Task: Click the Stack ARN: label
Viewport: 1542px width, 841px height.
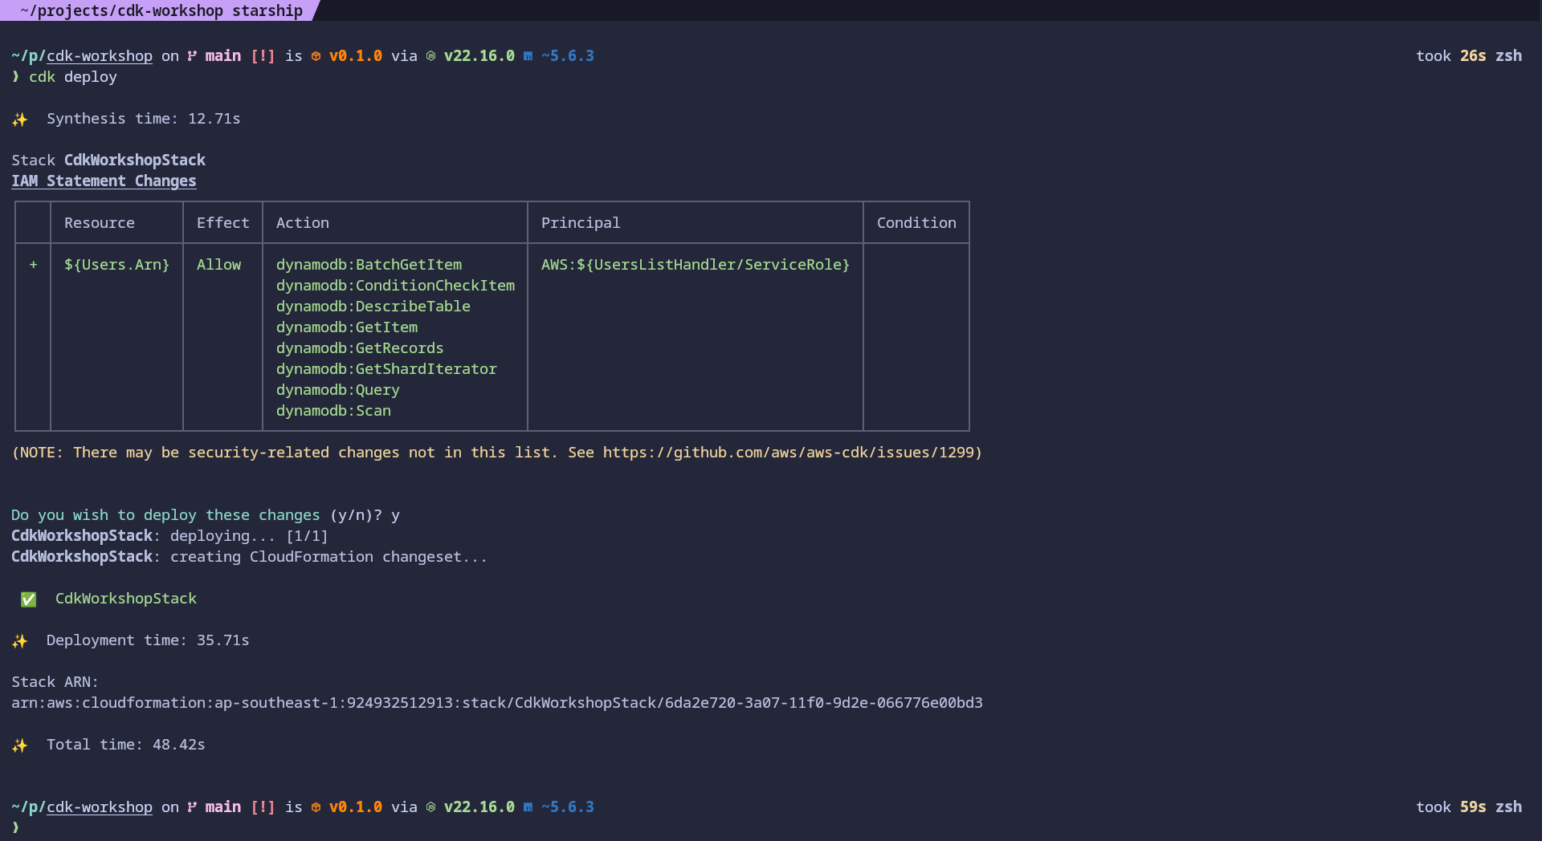Action: 55,682
